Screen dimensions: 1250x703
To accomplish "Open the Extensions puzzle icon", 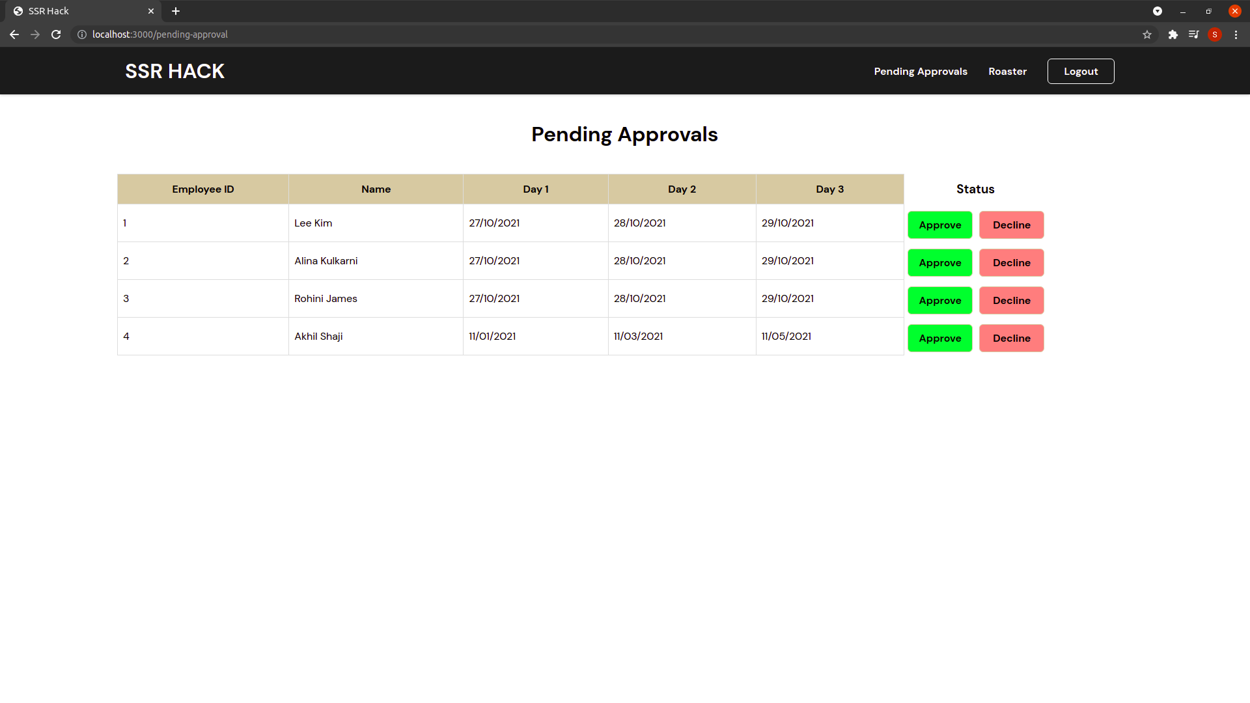I will click(1173, 34).
